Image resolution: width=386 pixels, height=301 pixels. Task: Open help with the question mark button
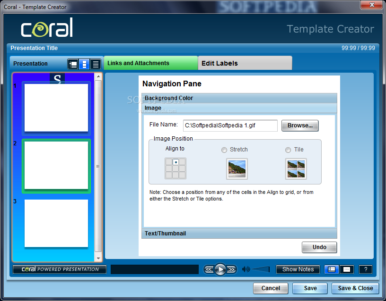click(x=366, y=269)
